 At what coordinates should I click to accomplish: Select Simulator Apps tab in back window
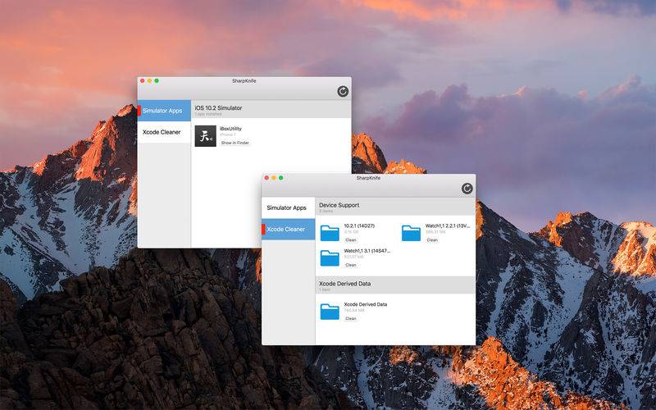[164, 111]
